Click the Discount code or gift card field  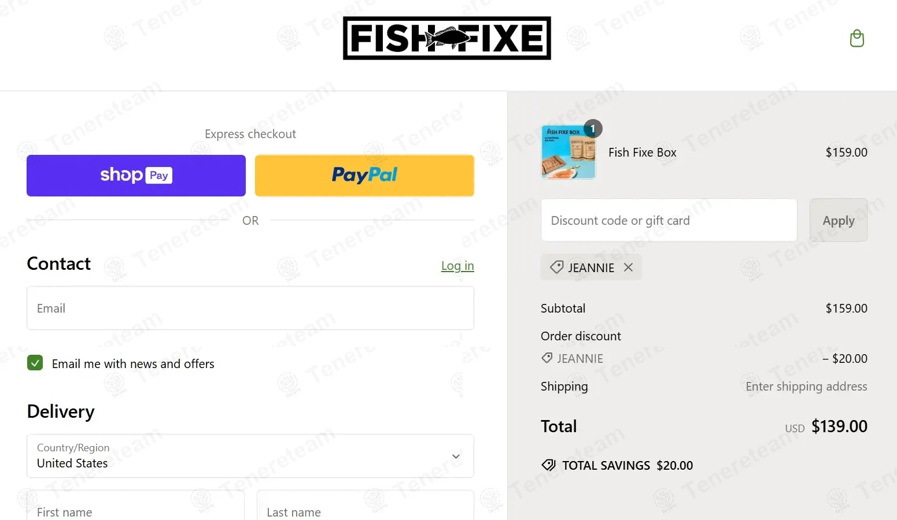[669, 220]
